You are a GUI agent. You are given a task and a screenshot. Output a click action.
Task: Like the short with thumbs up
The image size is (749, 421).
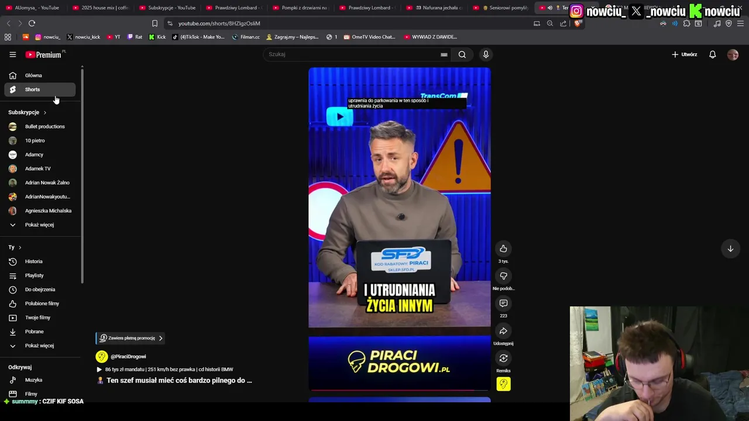[x=503, y=249]
